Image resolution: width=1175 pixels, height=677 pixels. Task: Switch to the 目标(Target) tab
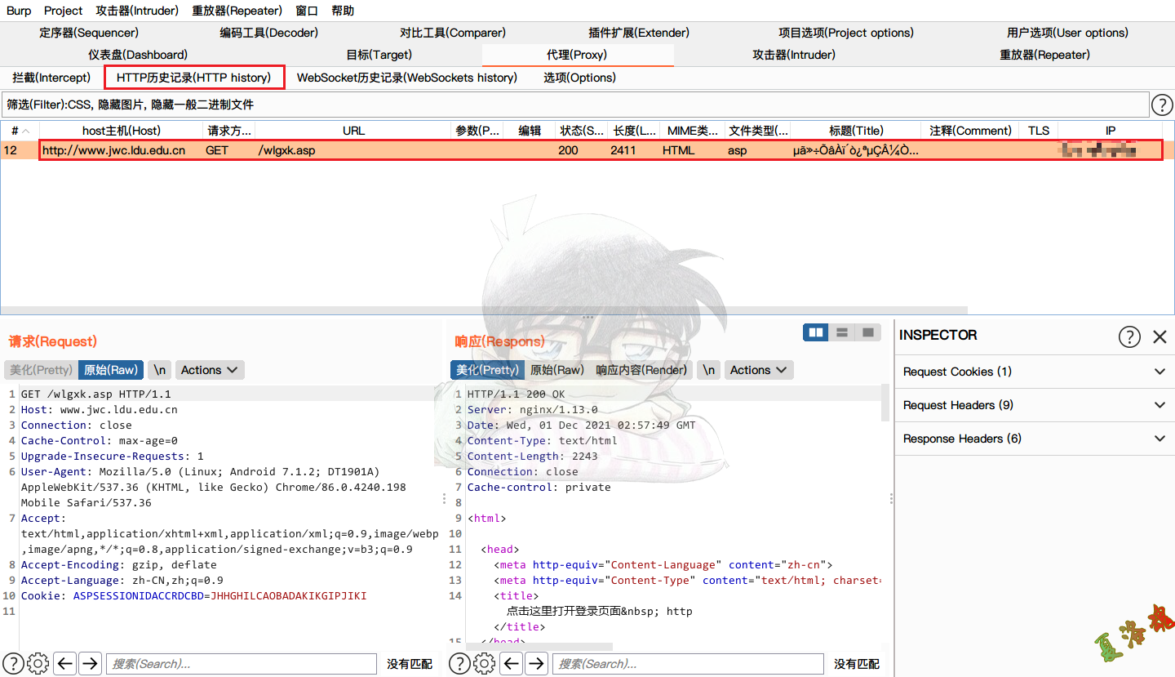[x=378, y=55]
